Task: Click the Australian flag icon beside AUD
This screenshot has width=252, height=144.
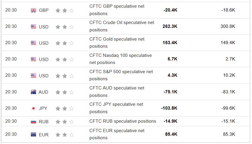Action: (33, 92)
